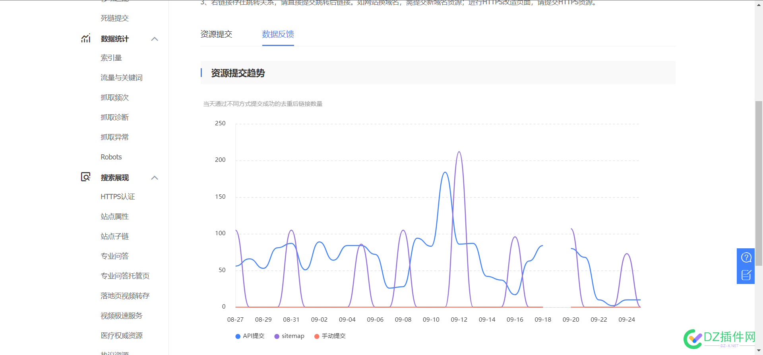This screenshot has height=355, width=763.
Task: Open the 抓取频次 menu item
Action: point(114,98)
